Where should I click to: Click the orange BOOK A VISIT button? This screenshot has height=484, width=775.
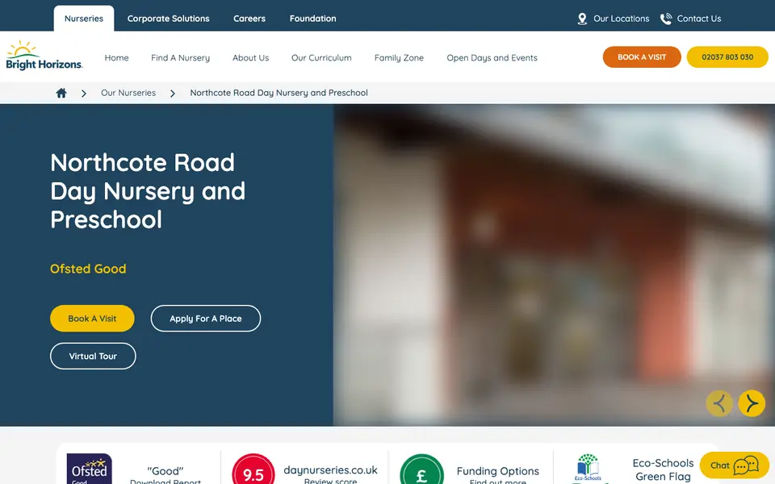pyautogui.click(x=642, y=56)
